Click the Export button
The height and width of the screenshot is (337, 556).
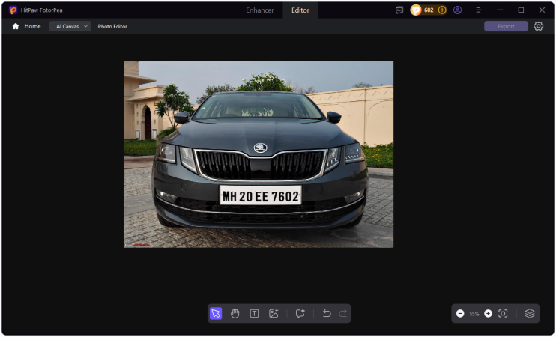pyautogui.click(x=506, y=26)
